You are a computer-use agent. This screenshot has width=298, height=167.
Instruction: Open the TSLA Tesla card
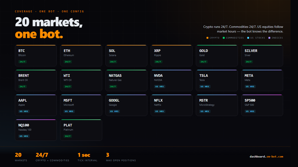coord(217,80)
